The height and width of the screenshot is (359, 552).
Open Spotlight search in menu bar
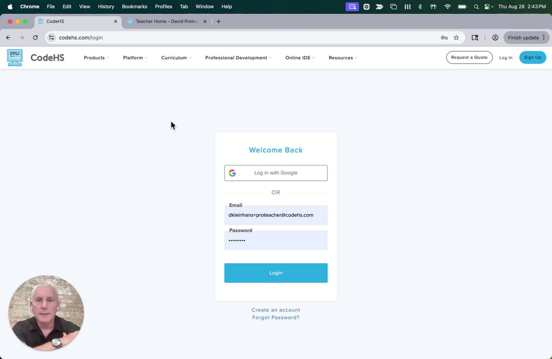click(476, 6)
